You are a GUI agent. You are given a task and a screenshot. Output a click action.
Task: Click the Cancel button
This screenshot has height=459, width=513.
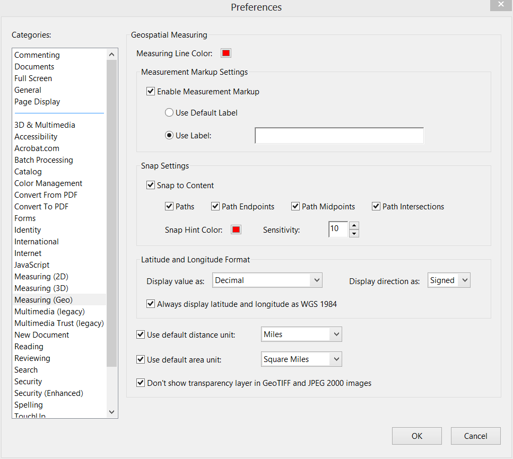pos(476,436)
